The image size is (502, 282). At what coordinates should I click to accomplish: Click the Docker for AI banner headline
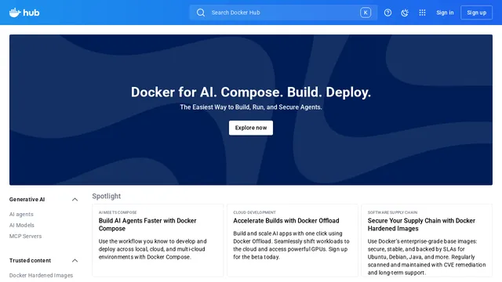coord(251,92)
